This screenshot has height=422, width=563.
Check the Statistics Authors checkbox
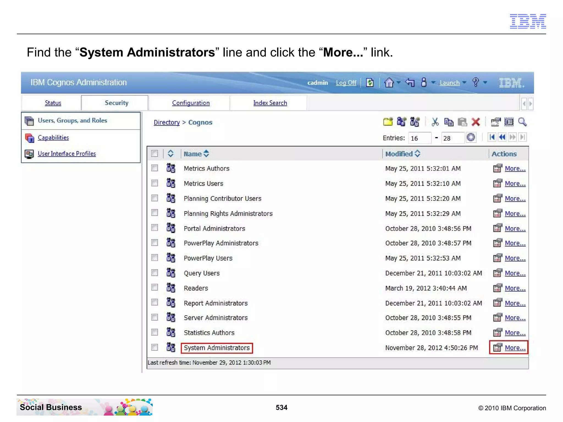pyautogui.click(x=155, y=332)
